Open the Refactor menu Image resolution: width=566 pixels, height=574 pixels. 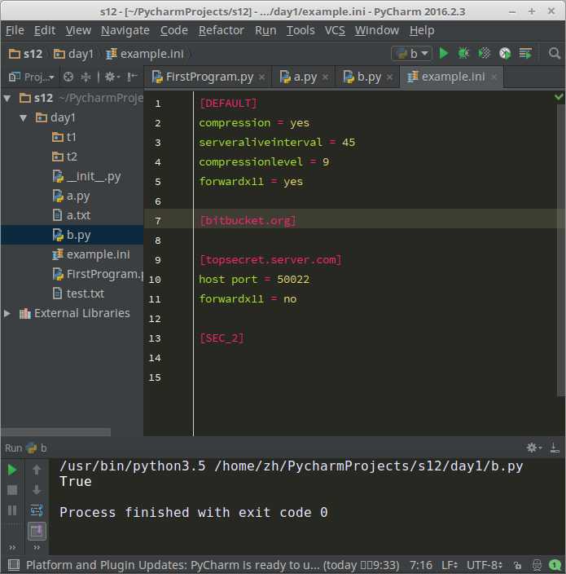(x=222, y=30)
